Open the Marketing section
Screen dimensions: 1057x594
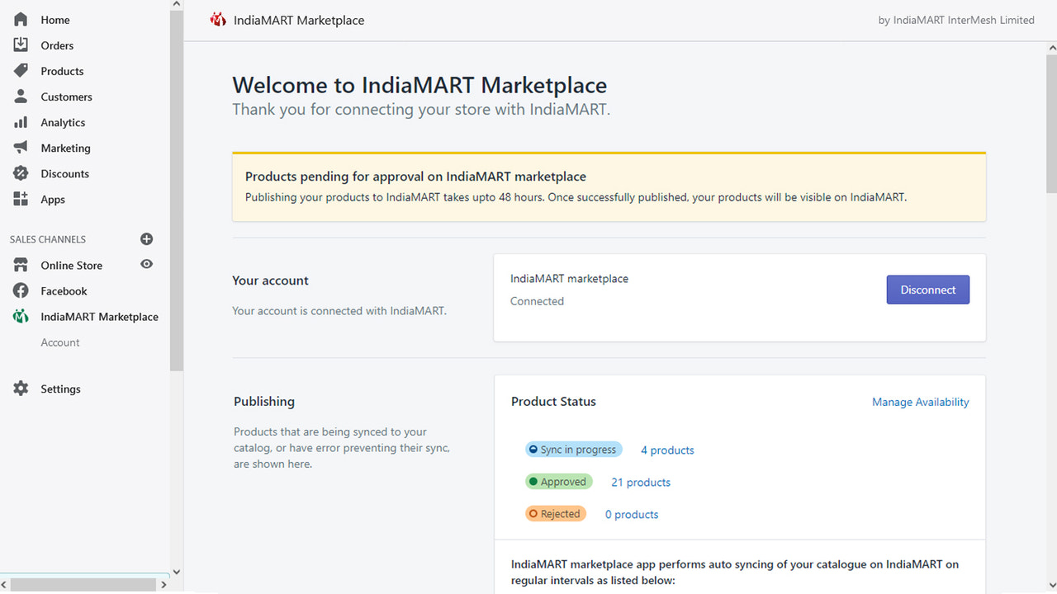(x=66, y=148)
